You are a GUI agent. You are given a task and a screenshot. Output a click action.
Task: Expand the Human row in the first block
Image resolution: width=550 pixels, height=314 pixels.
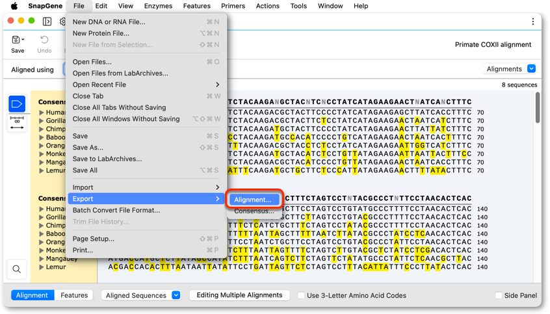coord(42,112)
